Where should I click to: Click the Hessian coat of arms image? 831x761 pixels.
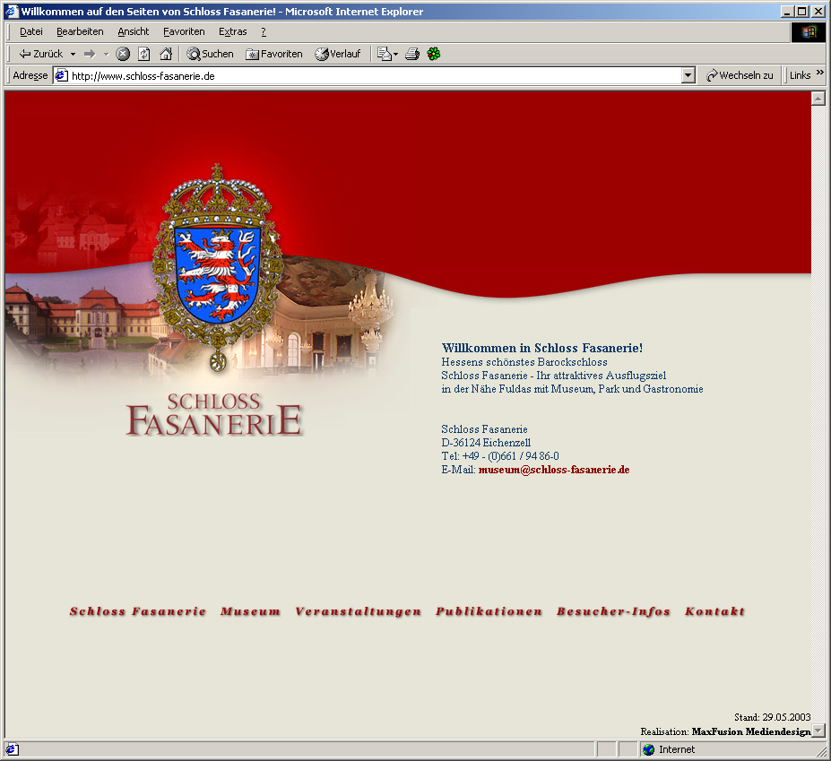coord(217,268)
